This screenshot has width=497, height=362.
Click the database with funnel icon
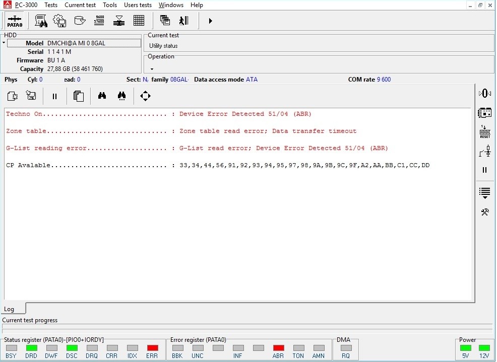click(x=80, y=21)
